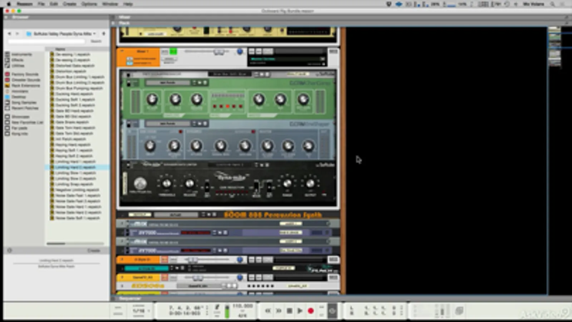This screenshot has height=322, width=572.
Task: Stop playback in the transport
Action: click(289, 311)
